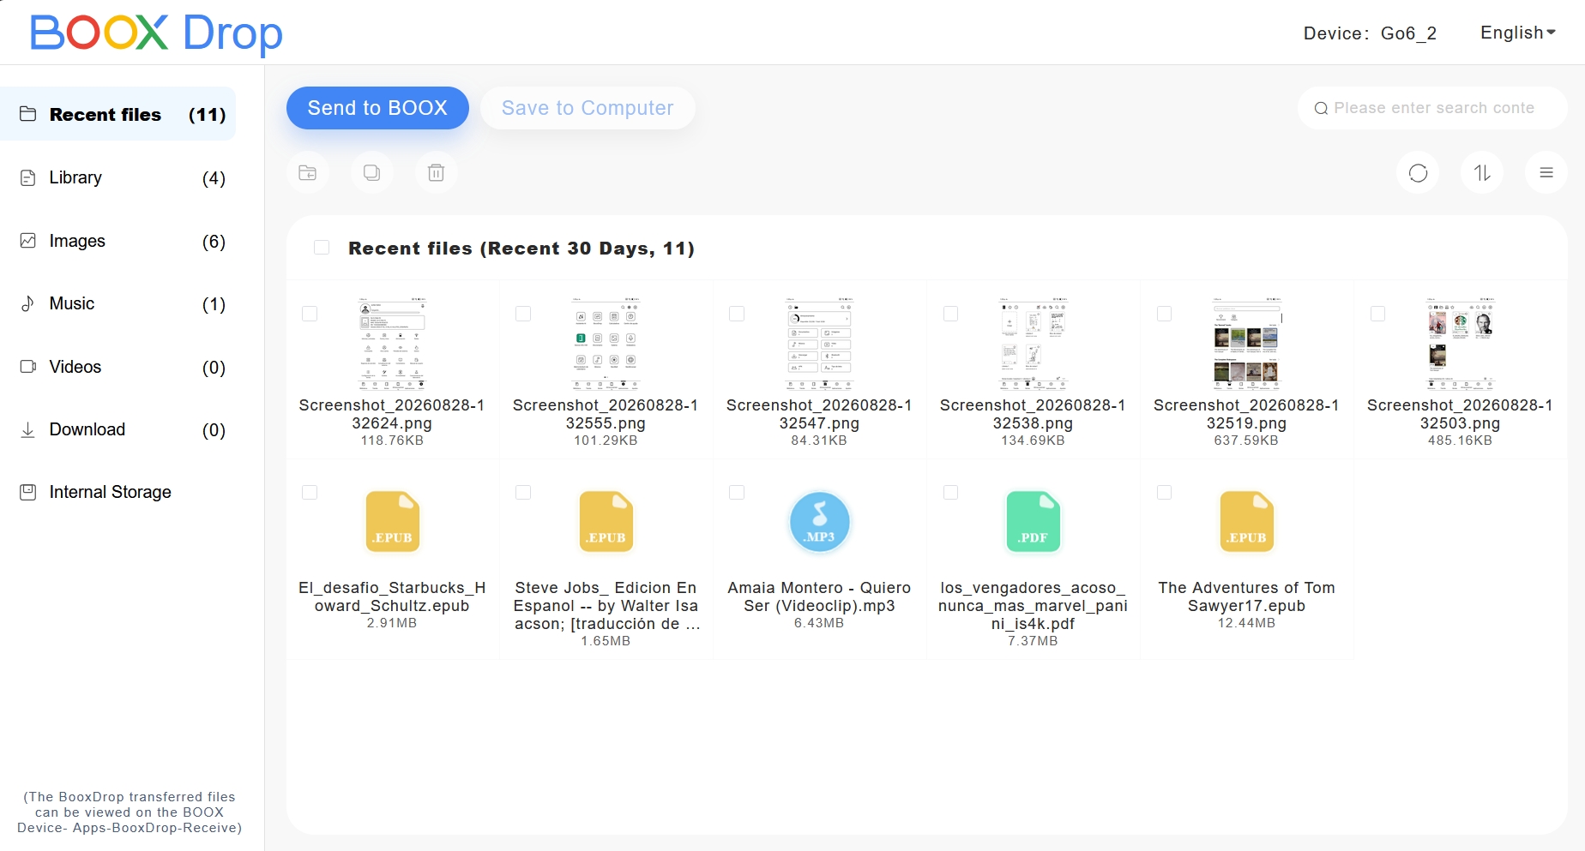Image resolution: width=1585 pixels, height=851 pixels.
Task: Check Screenshot 32538.png checkbox
Action: pyautogui.click(x=950, y=314)
